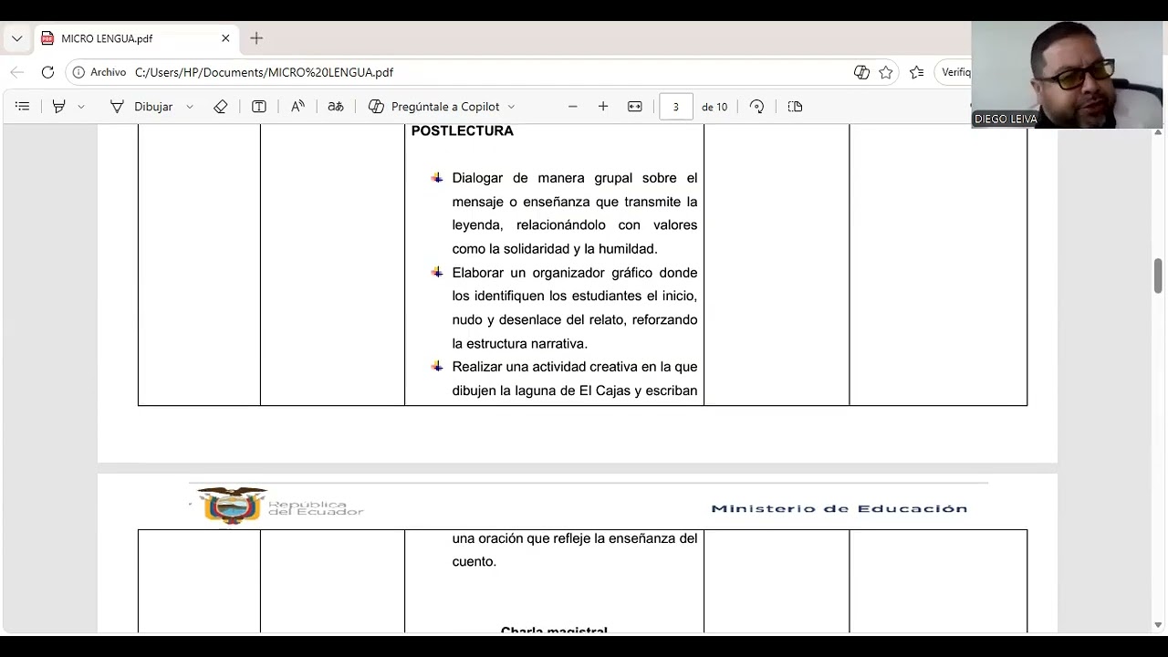Reload the current page
1168x657 pixels.
tap(47, 72)
